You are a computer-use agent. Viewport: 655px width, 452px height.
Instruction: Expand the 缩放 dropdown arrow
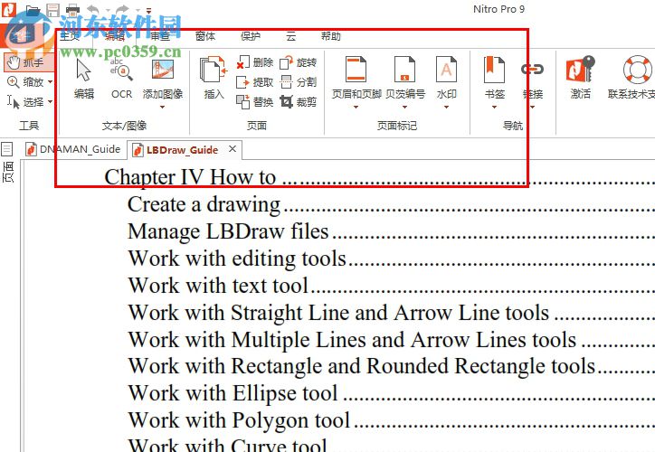pyautogui.click(x=50, y=82)
